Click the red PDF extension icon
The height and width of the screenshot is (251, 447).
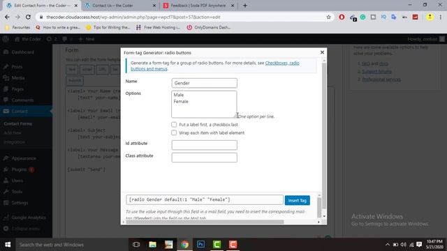tap(415, 17)
